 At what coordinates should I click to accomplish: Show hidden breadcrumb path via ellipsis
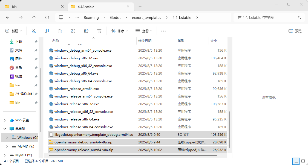click(x=77, y=17)
